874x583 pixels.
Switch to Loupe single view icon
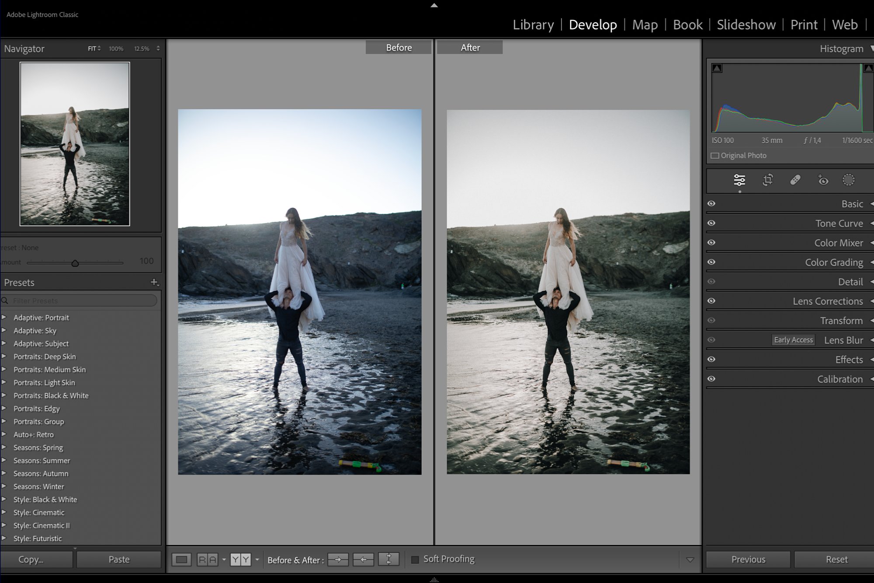(181, 559)
